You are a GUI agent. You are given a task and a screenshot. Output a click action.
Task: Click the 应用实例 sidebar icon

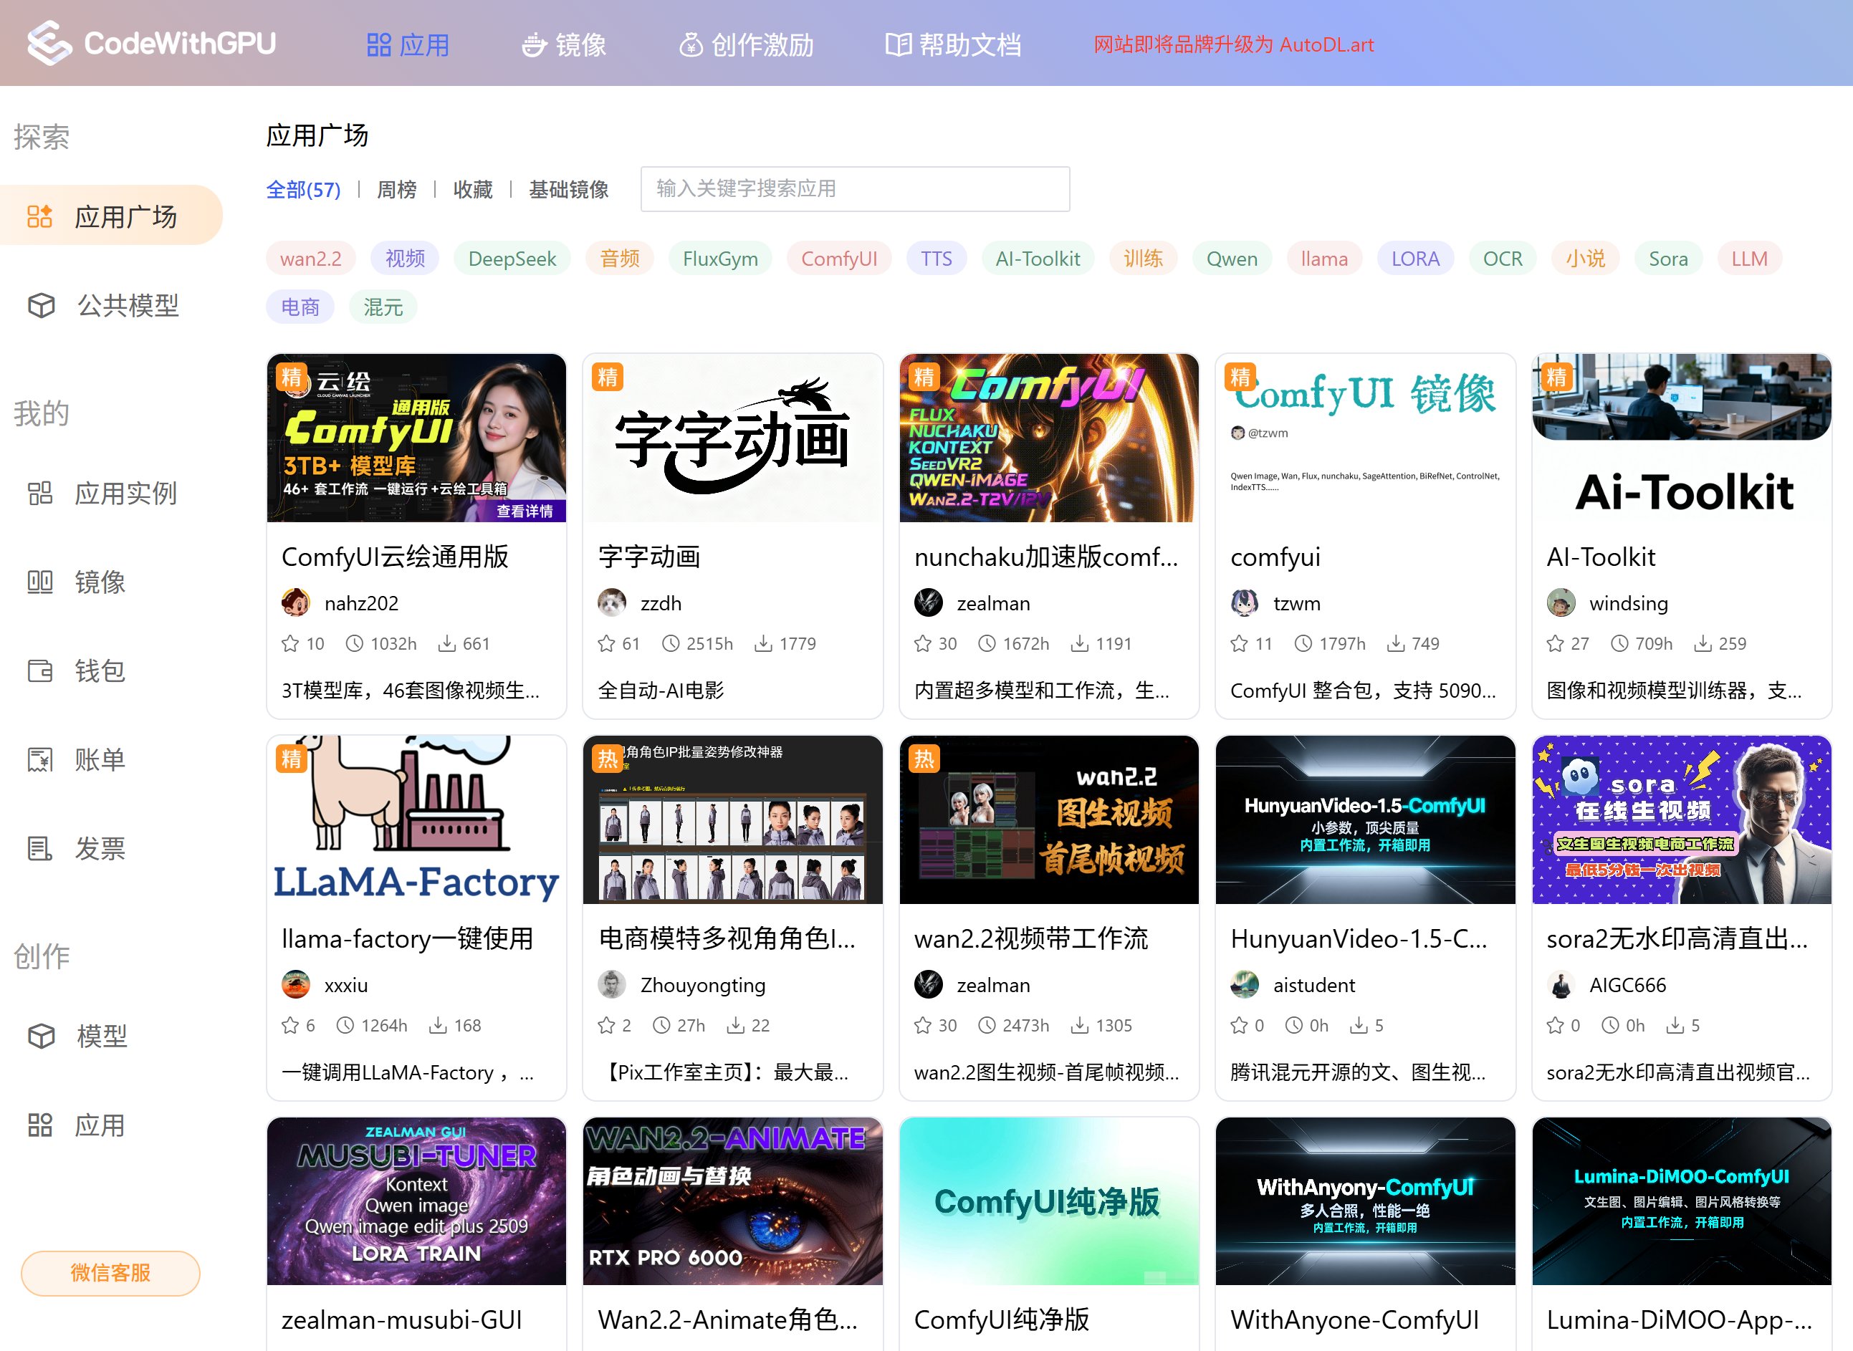40,493
